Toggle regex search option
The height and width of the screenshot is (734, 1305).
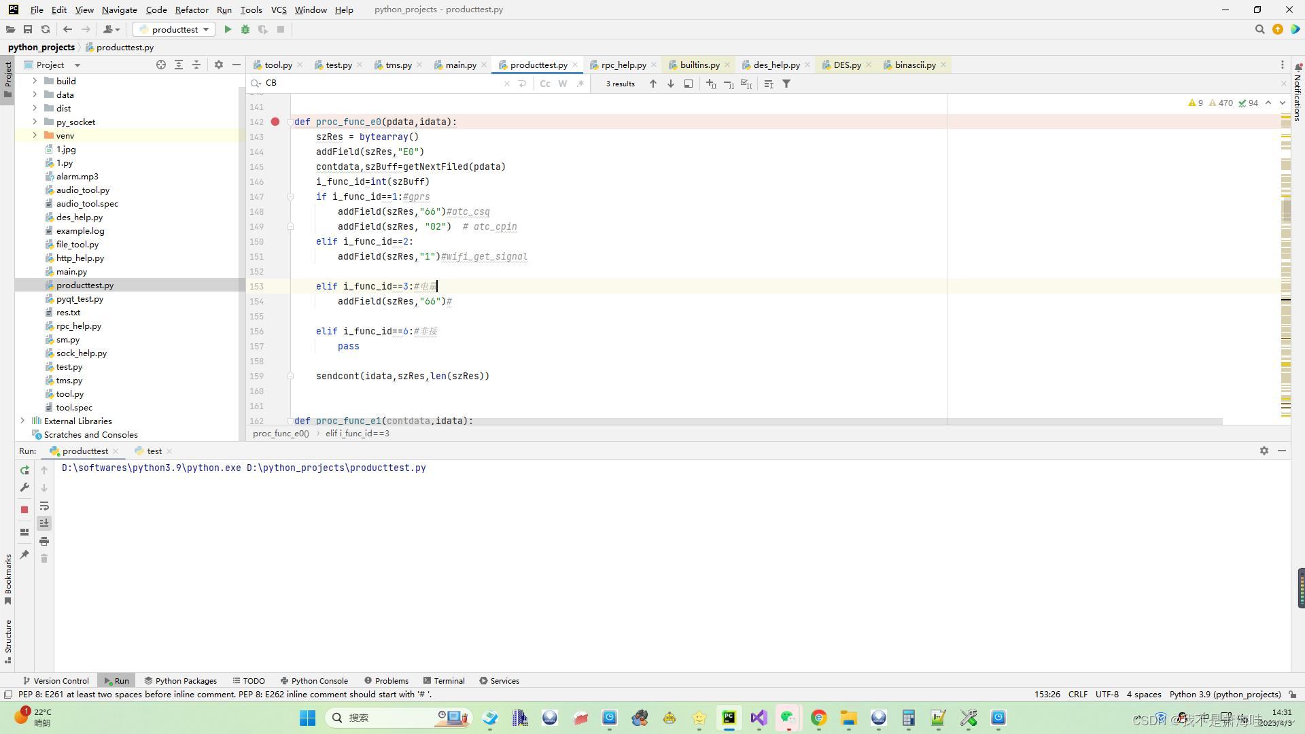tap(580, 84)
